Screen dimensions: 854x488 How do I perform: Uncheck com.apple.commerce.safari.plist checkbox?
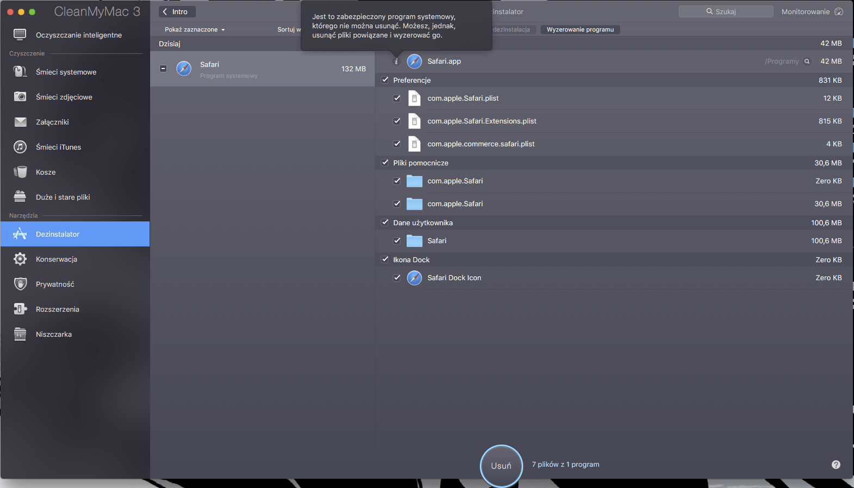[397, 144]
